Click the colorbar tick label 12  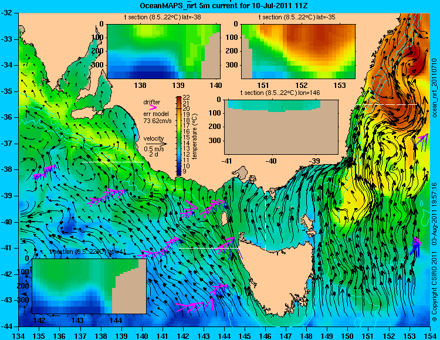point(187,154)
